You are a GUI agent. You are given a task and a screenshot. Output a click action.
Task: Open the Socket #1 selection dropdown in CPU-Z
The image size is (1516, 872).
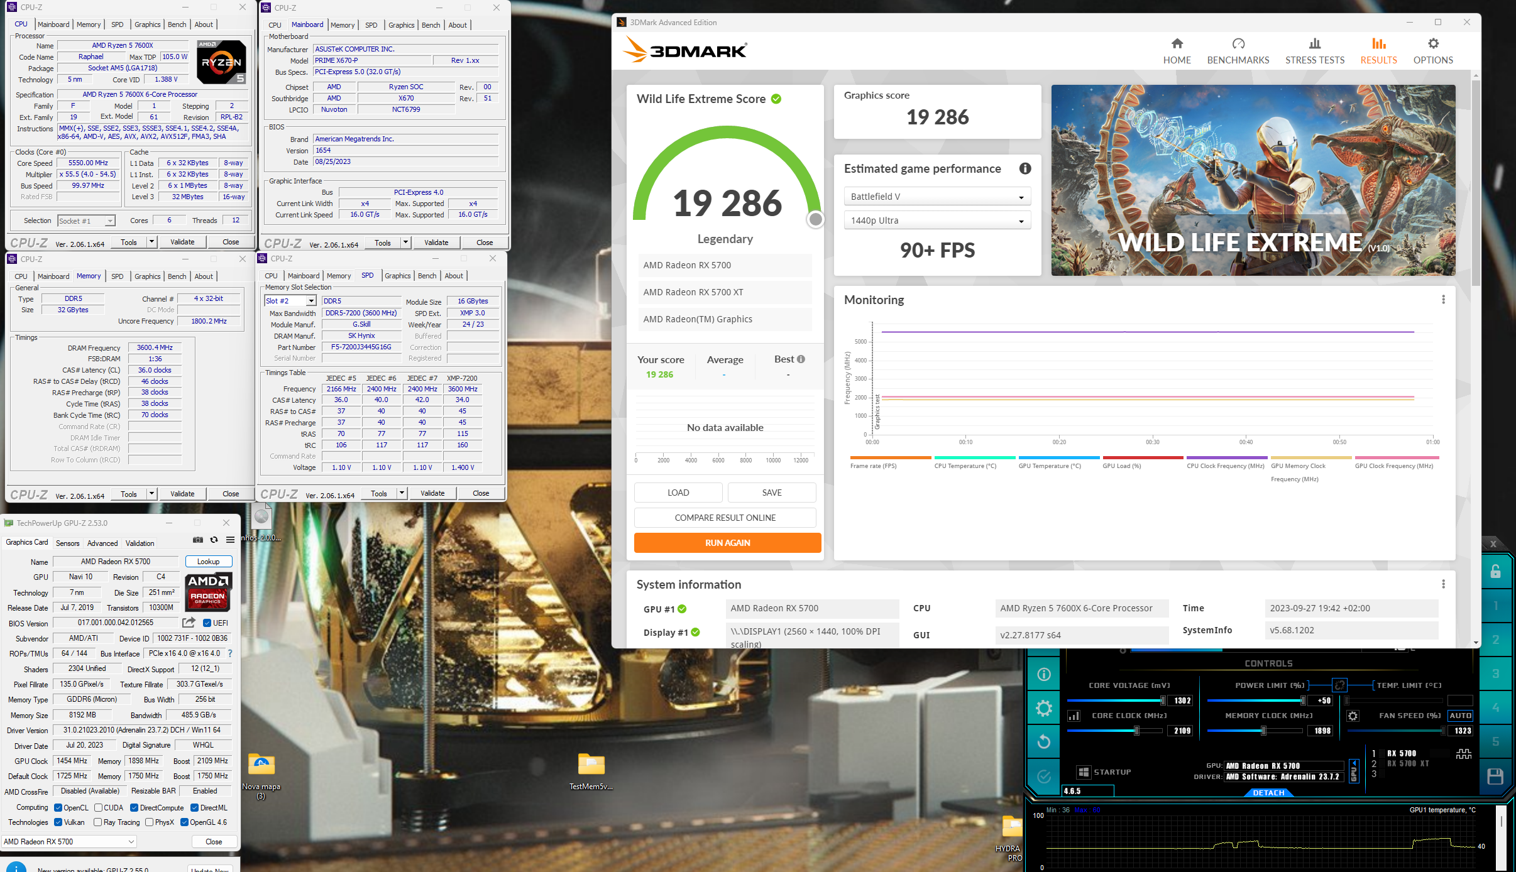(x=86, y=221)
